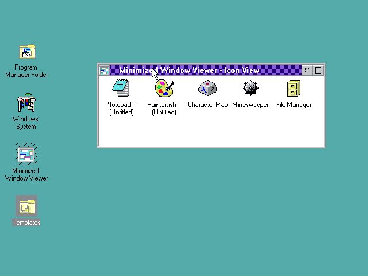Select the Paintbrush palette icon
Viewport: 368px width, 276px height.
click(164, 88)
